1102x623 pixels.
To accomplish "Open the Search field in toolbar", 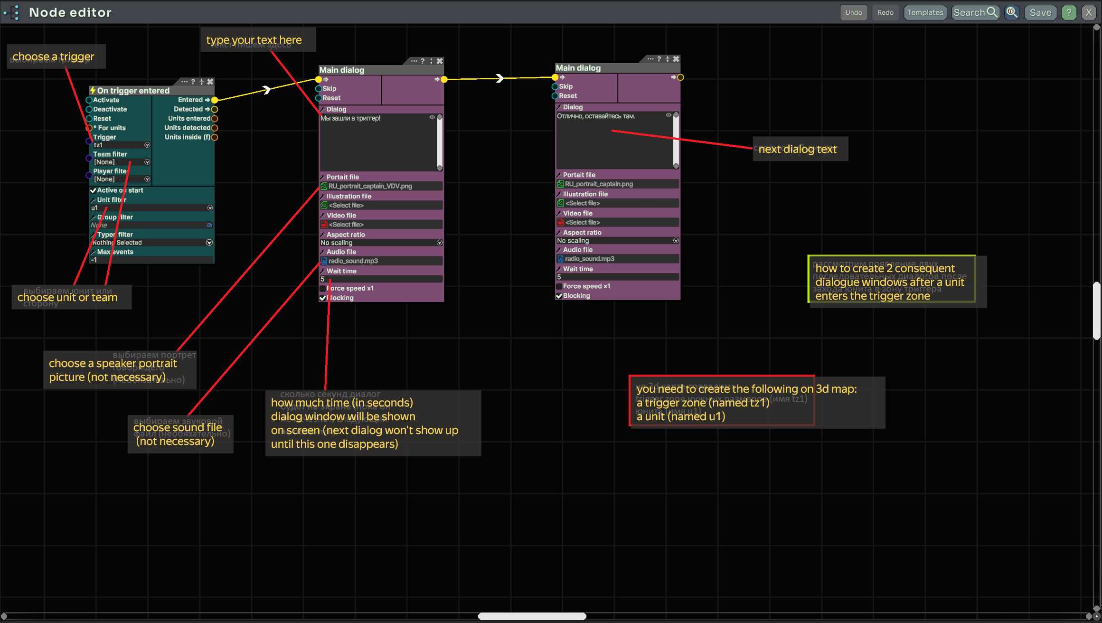I will point(975,12).
